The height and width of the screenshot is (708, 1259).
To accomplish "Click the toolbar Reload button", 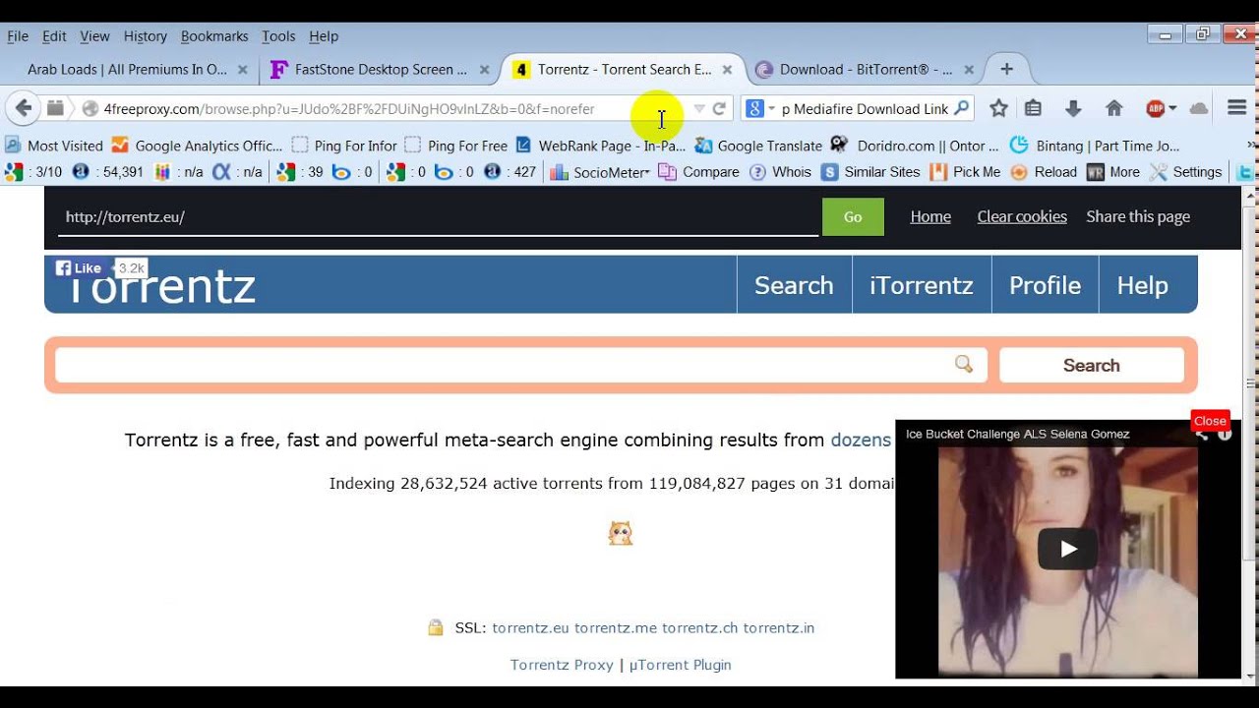I will point(1044,171).
